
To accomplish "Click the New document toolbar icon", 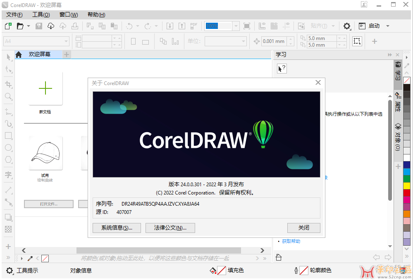I will (x=8, y=26).
